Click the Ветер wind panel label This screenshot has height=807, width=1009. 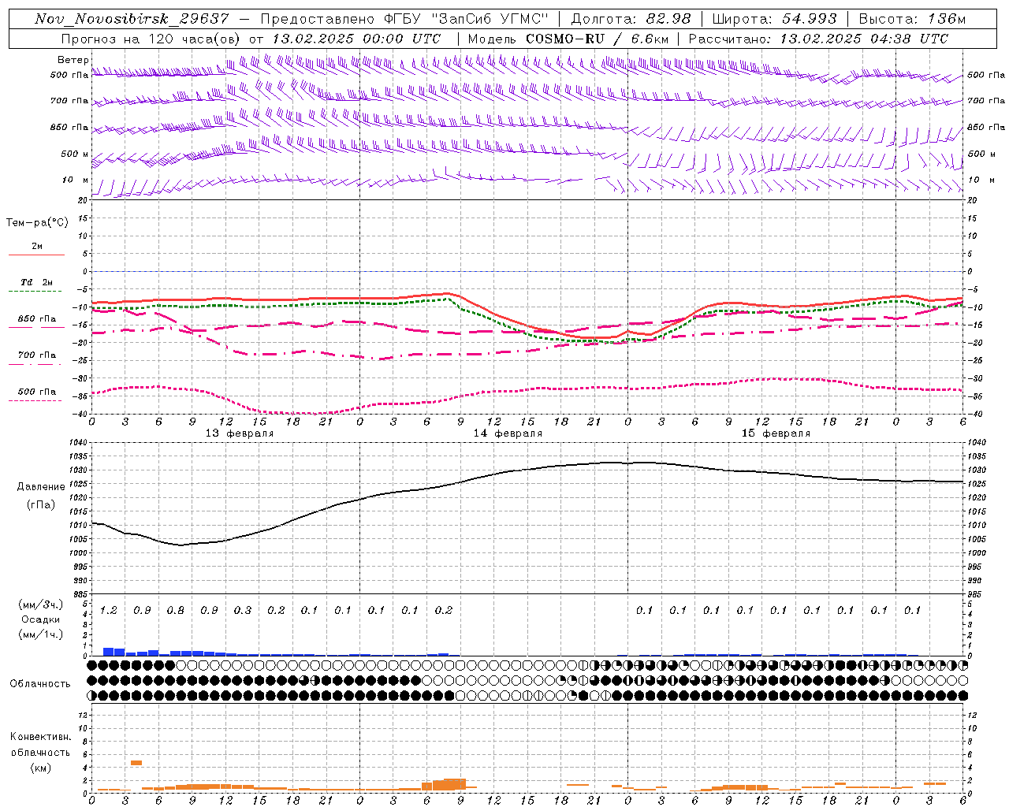pos(73,60)
